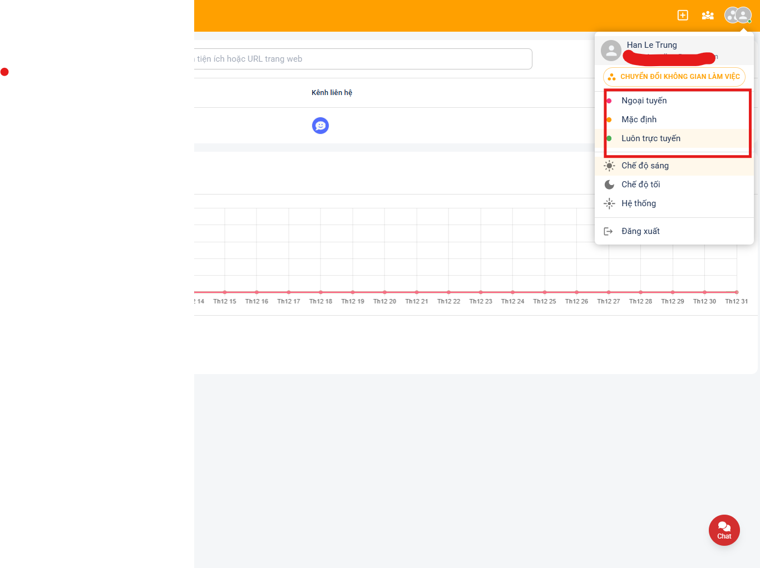Viewport: 760px width, 568px height.
Task: Click the moon icon next to Chế độ tối
Action: 609,184
